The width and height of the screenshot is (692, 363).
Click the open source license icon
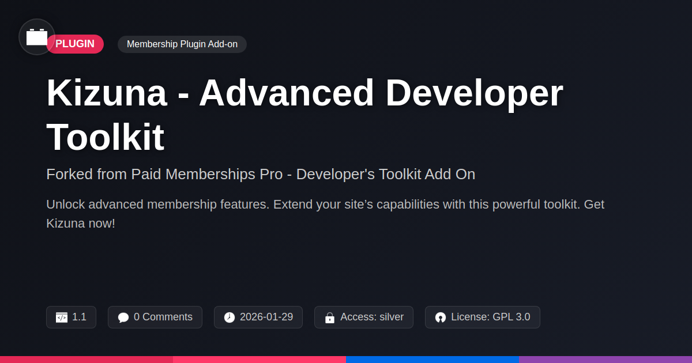pyautogui.click(x=441, y=317)
